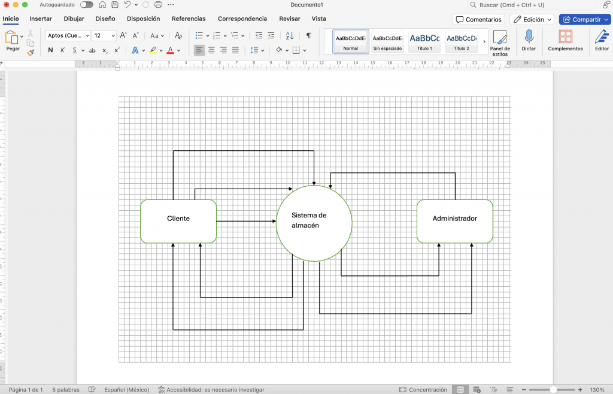Viewport: 613px width, 394px height.
Task: Copy format with the paintbrush icon
Action: [31, 52]
